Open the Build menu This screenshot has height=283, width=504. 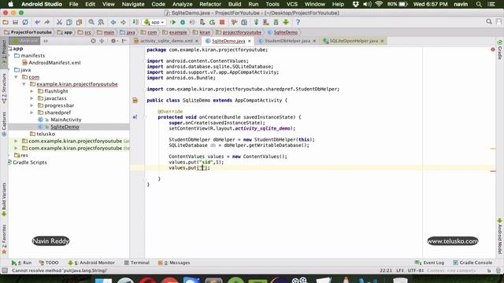[235, 4]
